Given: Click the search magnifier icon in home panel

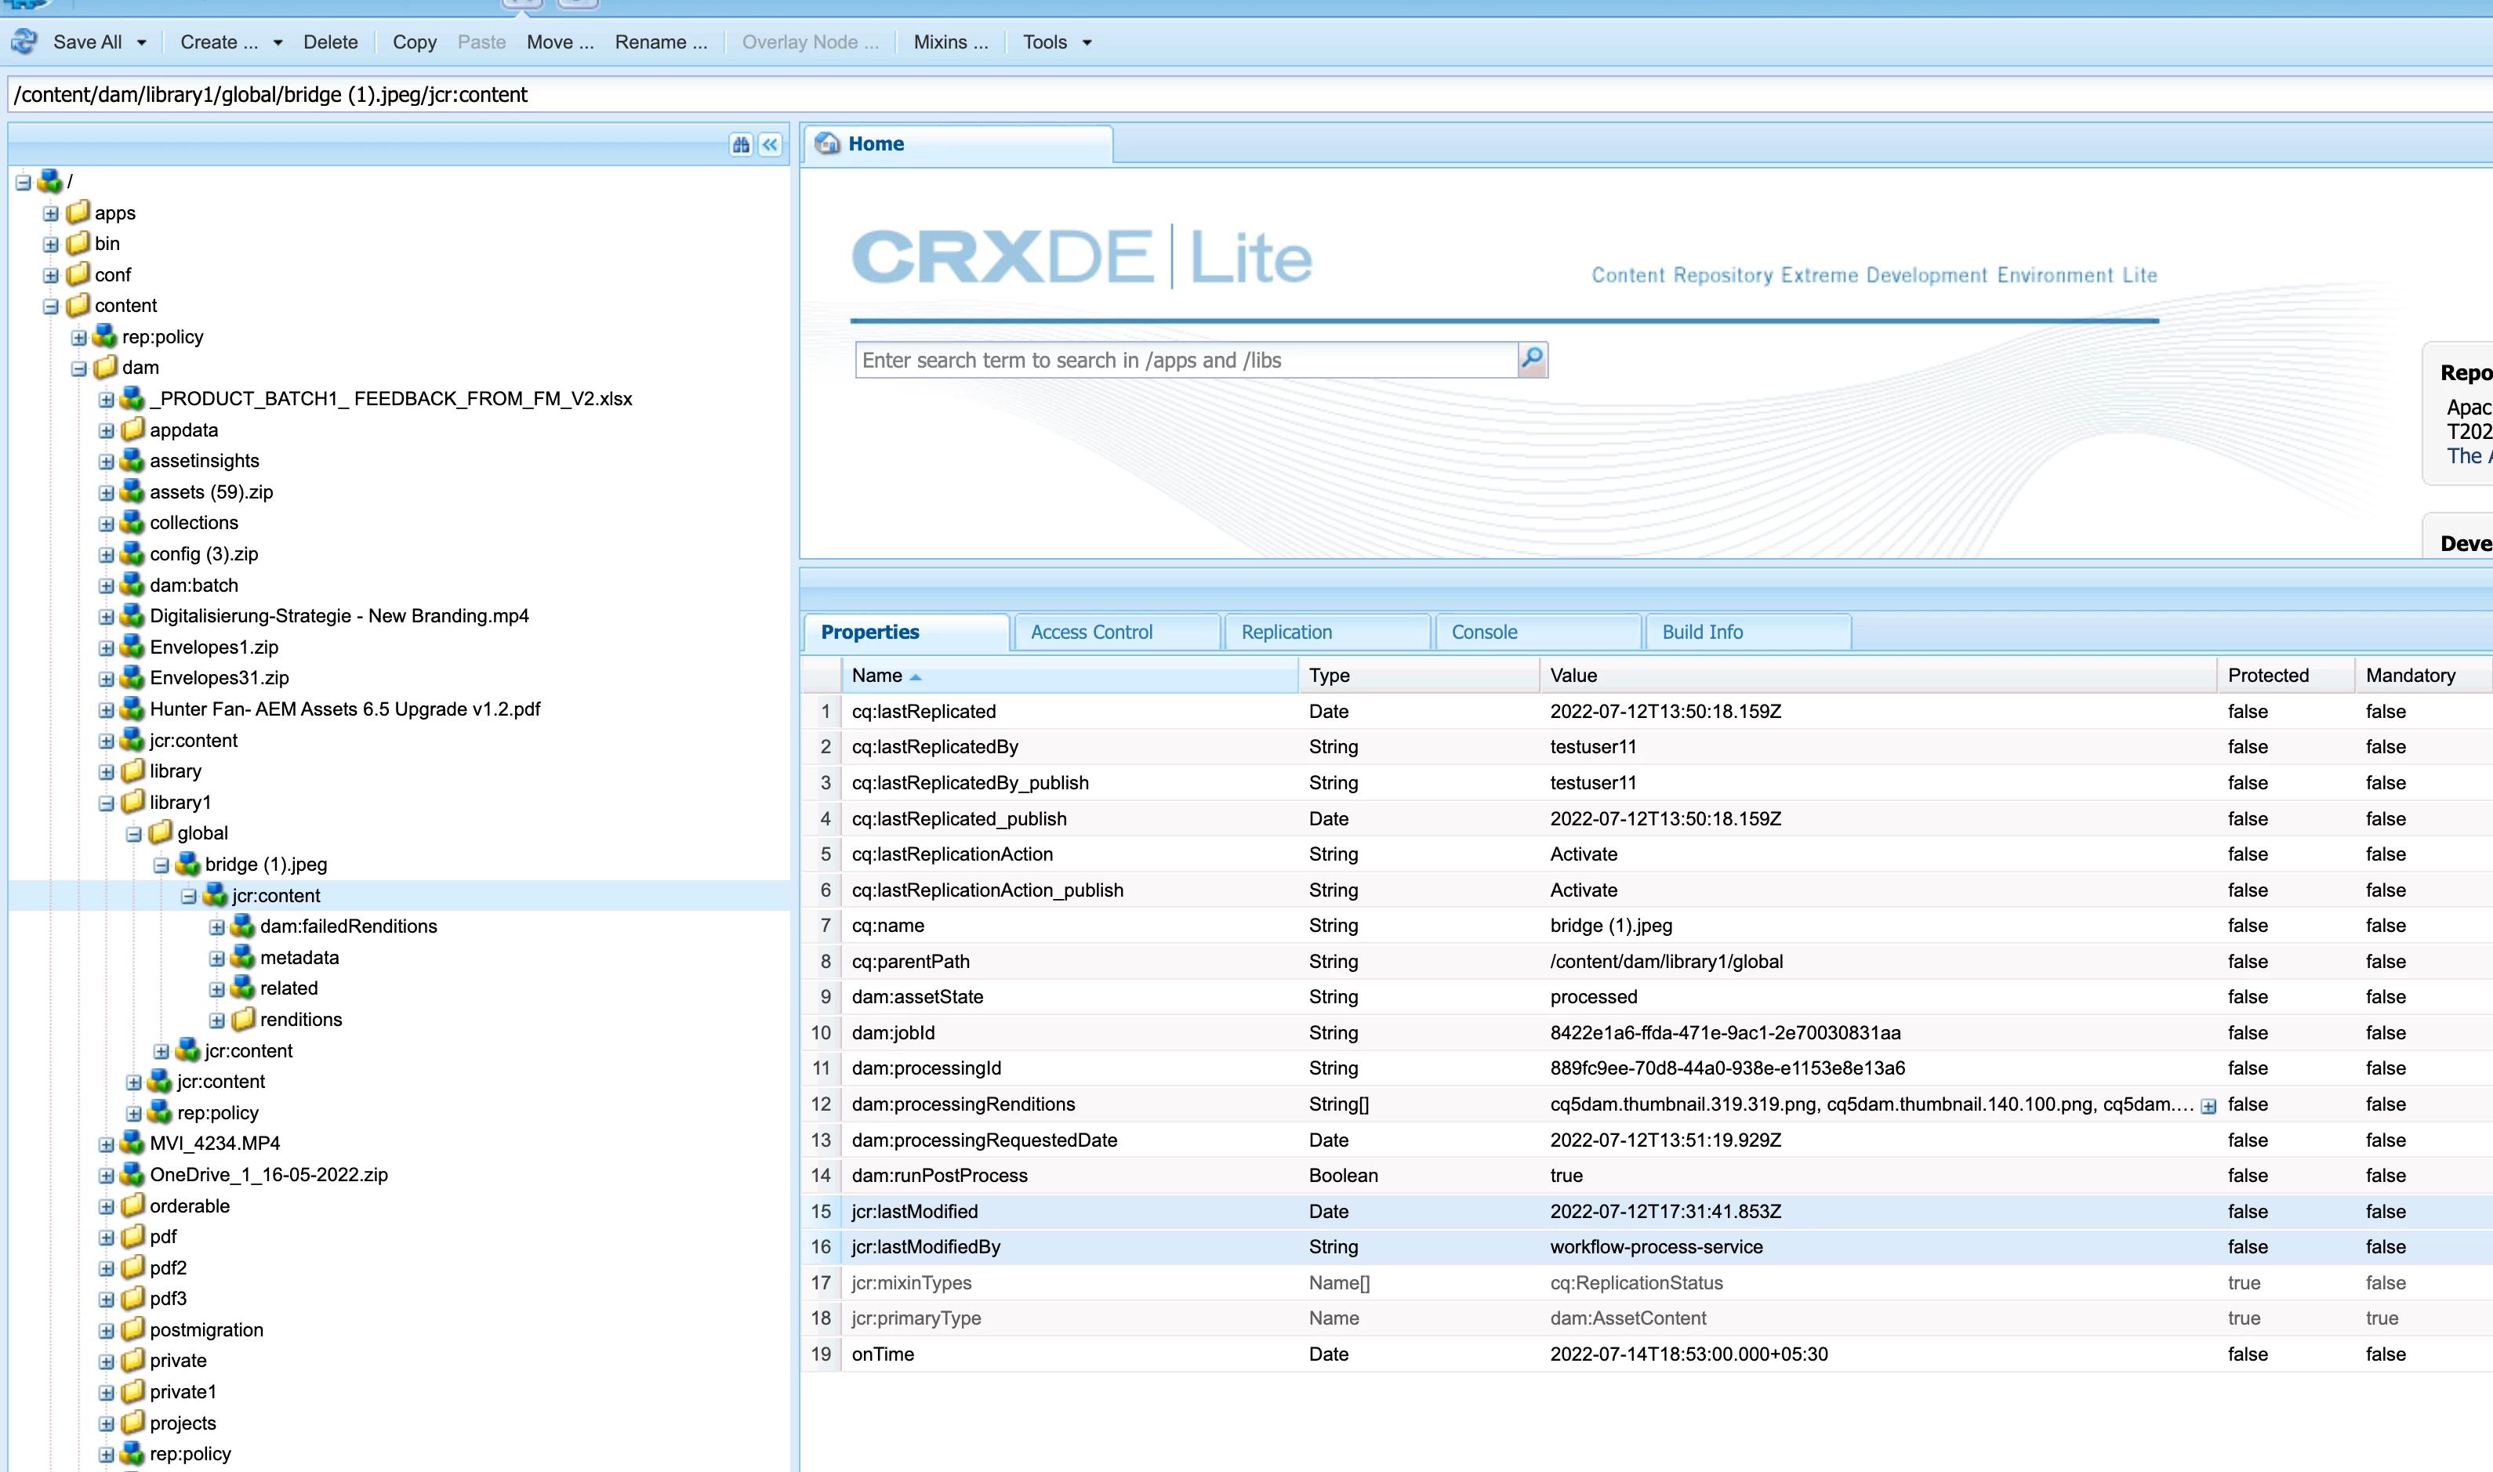Looking at the screenshot, I should 1532,359.
